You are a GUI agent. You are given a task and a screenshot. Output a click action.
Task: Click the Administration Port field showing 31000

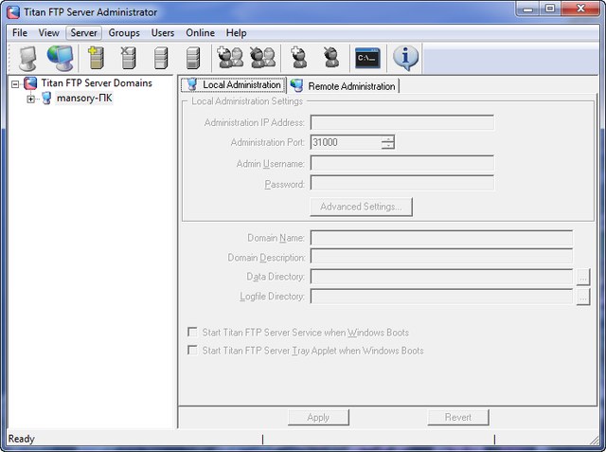click(x=346, y=142)
